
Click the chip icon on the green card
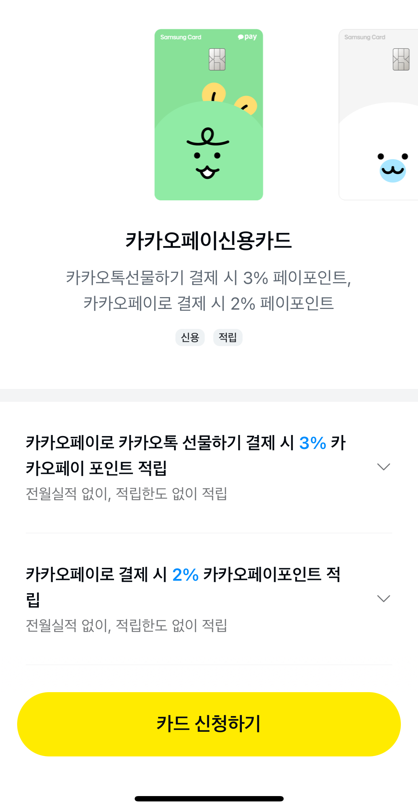217,59
